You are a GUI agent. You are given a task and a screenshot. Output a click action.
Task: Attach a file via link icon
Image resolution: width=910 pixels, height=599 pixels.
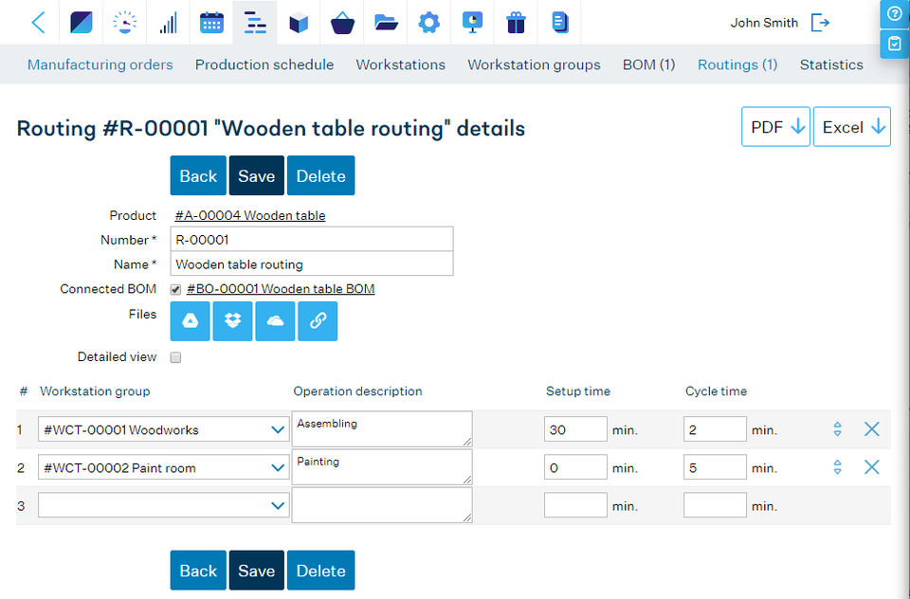[318, 321]
